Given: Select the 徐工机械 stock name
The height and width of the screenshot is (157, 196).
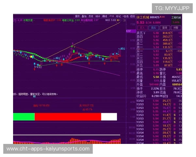Looking at the screenshot, I should 143,17.
